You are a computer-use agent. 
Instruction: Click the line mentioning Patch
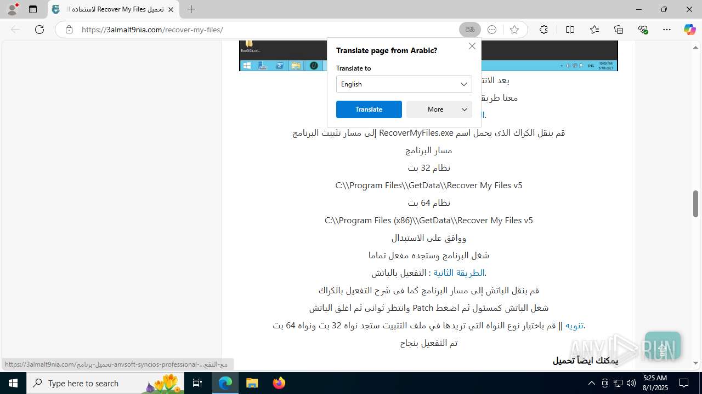tap(429, 308)
